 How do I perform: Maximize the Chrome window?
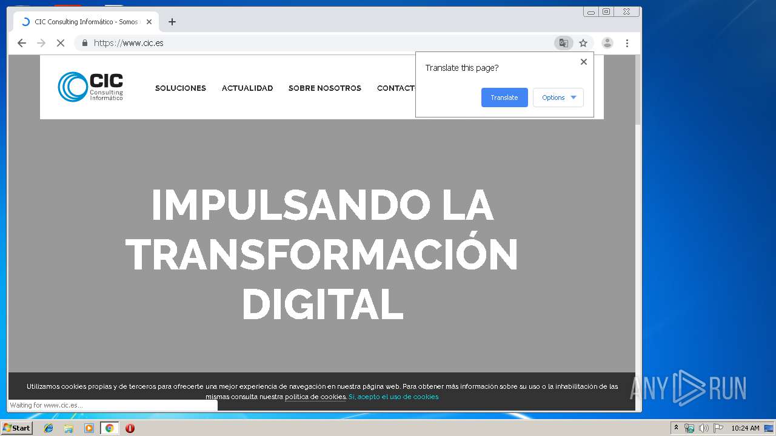(606, 12)
